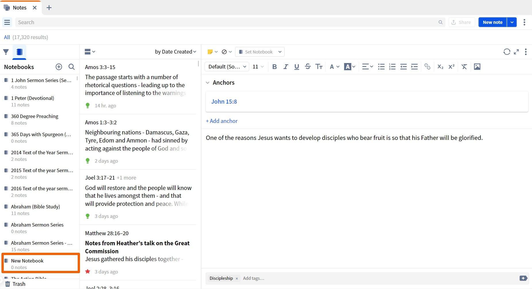Viewport: 532px width, 289px height.
Task: Open the note indicator icon dropdown
Action: 227,52
